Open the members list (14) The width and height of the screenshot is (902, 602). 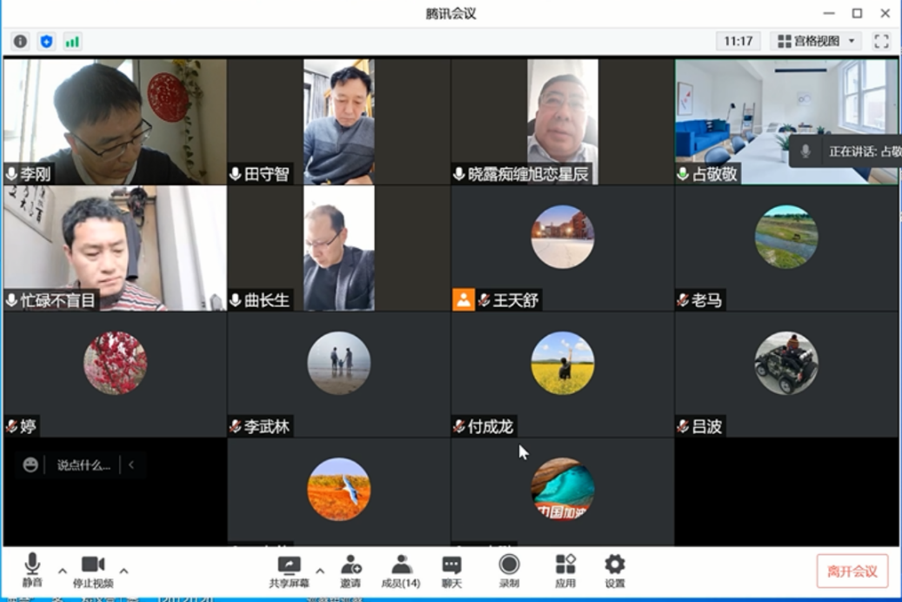coord(401,571)
